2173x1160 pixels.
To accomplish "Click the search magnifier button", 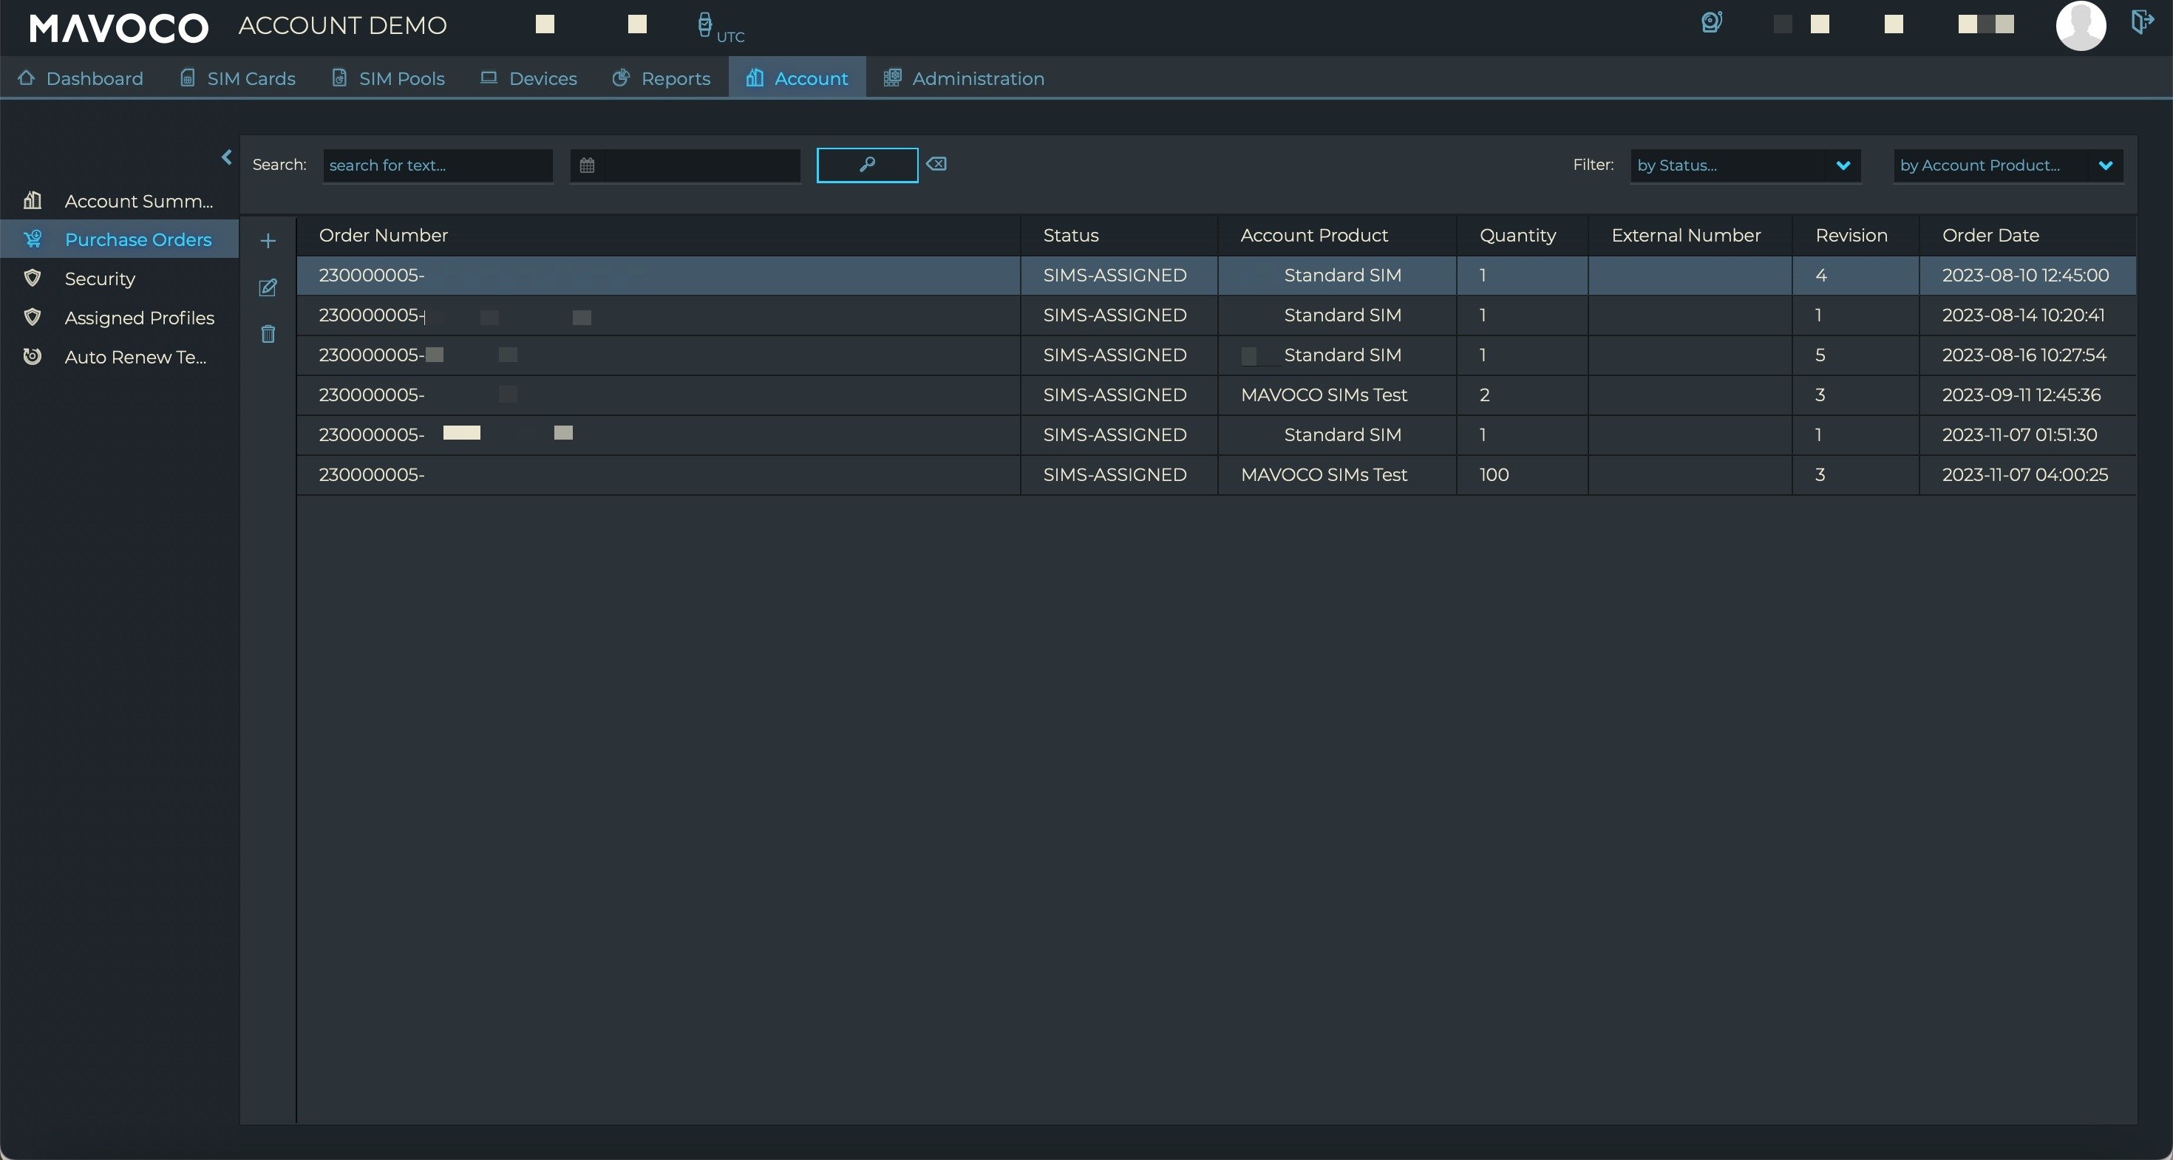I will [x=866, y=164].
